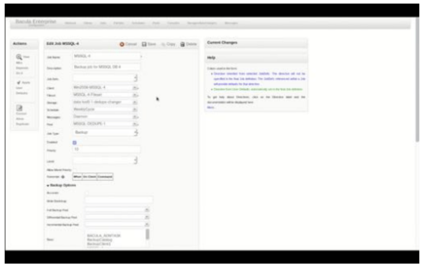
Task: Click the Apply checkmark icon in Actions
Action: 19,82
